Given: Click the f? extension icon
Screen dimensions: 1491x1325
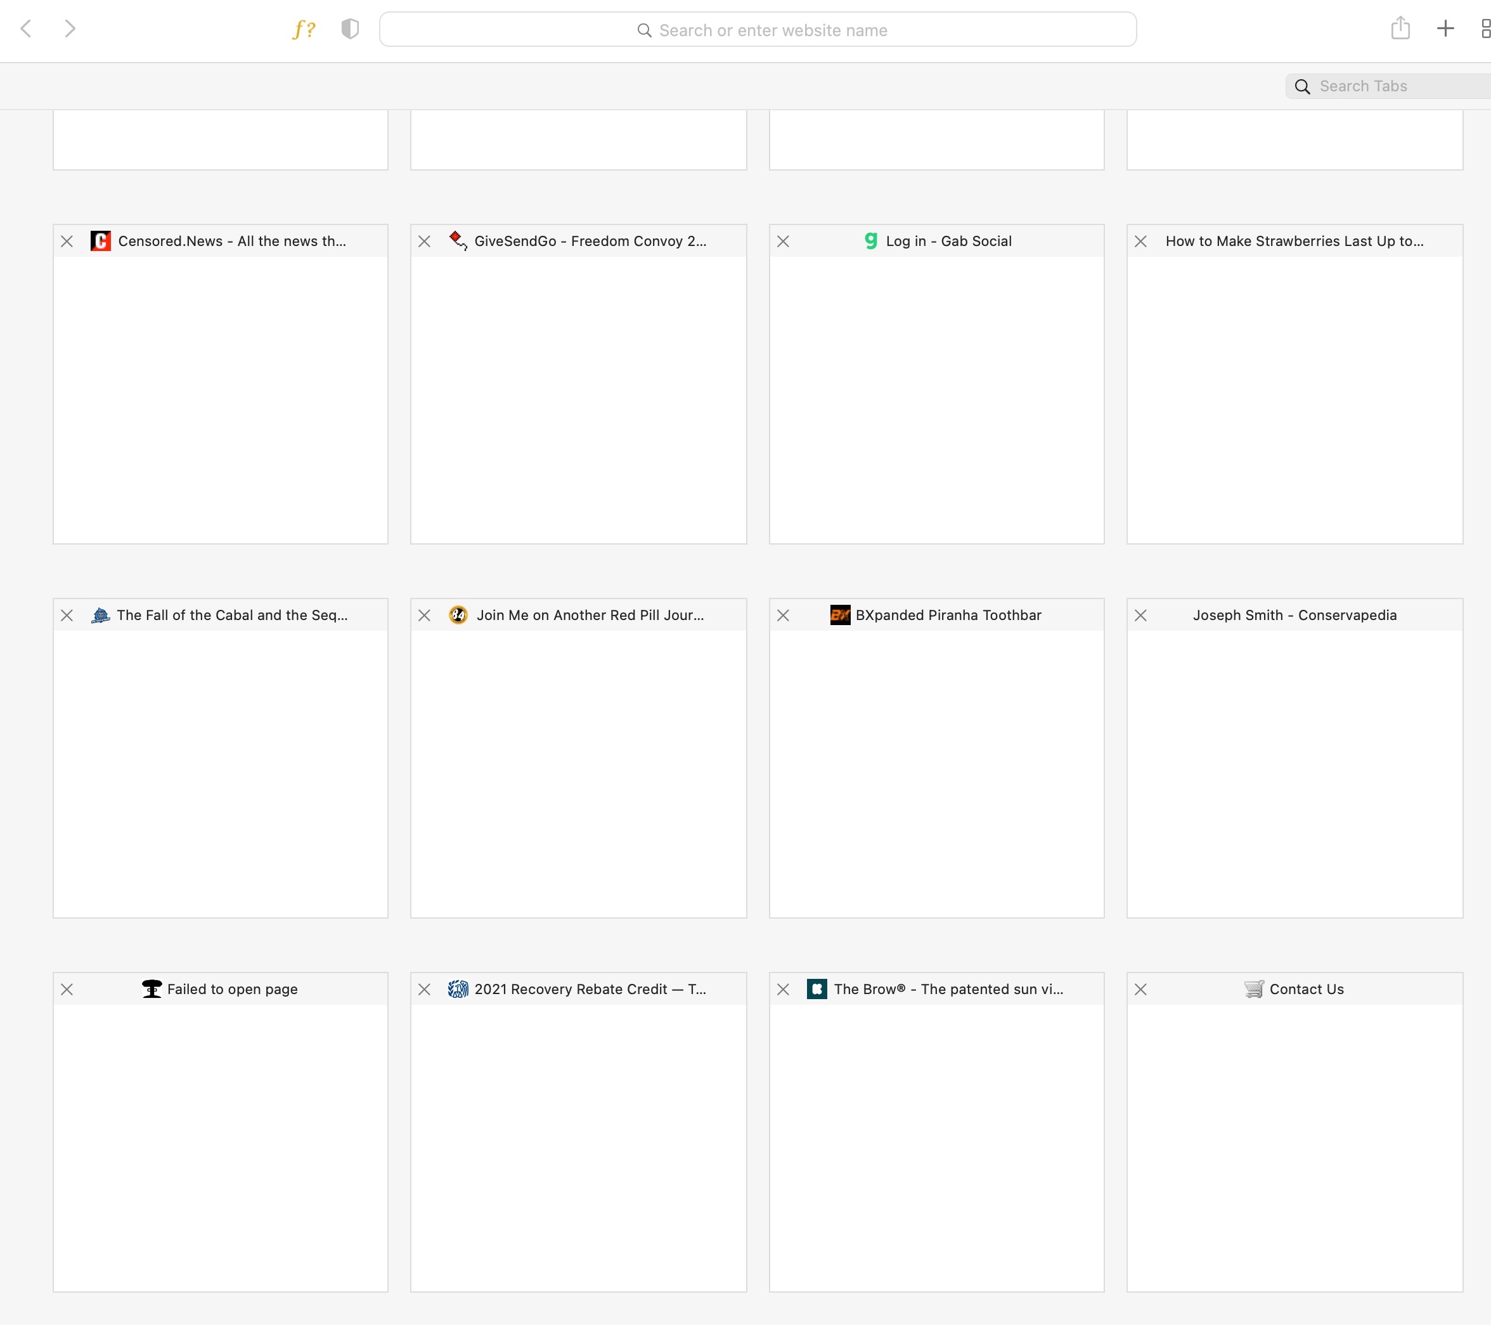Looking at the screenshot, I should pos(304,29).
